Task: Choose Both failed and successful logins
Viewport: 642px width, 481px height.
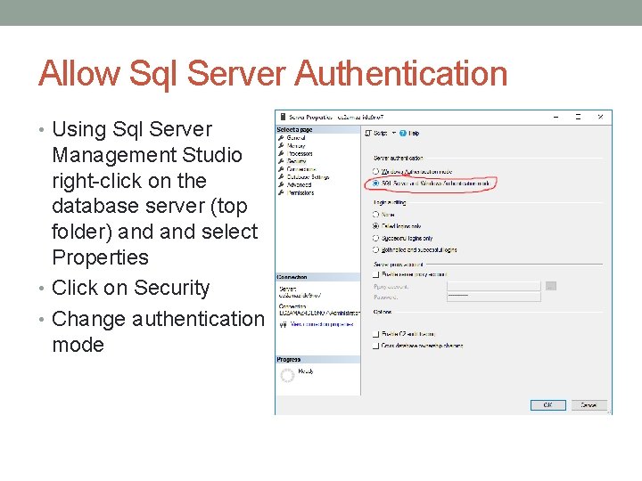Action: pos(375,249)
